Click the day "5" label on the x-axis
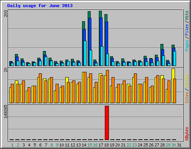The image size is (191, 149). (x=35, y=145)
